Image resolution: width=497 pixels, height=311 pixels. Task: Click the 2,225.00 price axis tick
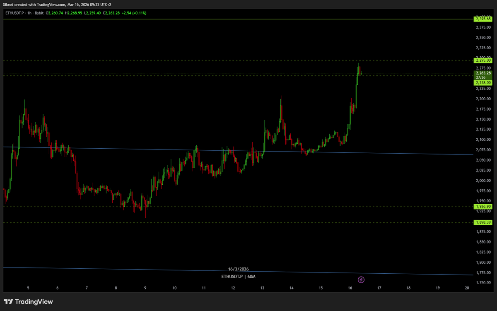483,89
